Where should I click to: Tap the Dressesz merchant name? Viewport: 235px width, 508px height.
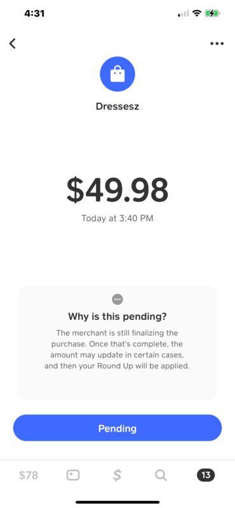click(117, 106)
